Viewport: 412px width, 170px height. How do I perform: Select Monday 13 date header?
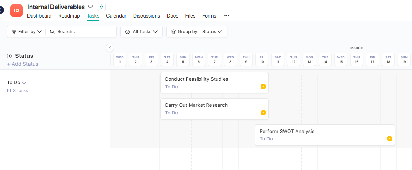click(x=309, y=59)
